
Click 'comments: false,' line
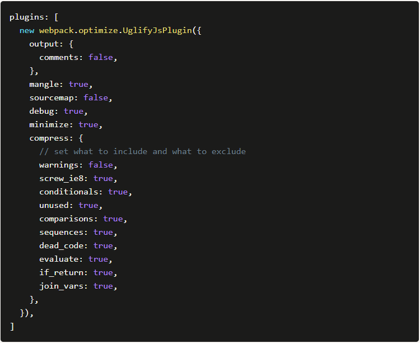click(78, 57)
